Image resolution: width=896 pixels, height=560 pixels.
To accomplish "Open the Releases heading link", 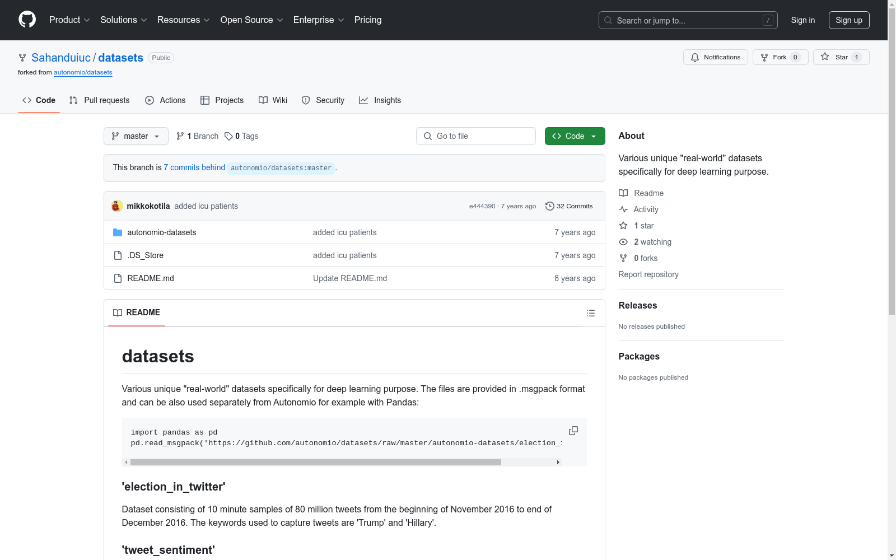I will pyautogui.click(x=638, y=305).
